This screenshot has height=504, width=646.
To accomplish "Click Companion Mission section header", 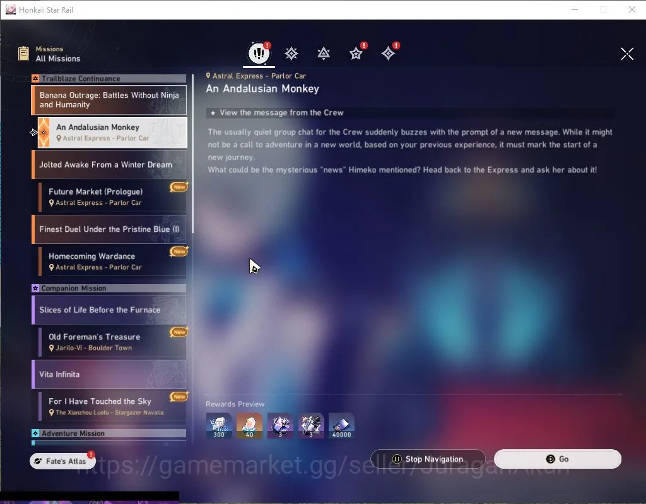I will (x=109, y=289).
